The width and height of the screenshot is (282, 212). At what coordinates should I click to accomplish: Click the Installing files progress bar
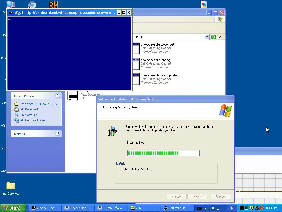point(163,153)
